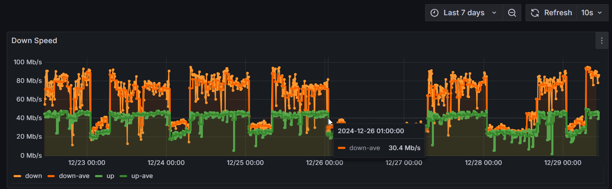Click the green swatch beside up legend
Screen dimensions: 612x189
tap(99, 176)
